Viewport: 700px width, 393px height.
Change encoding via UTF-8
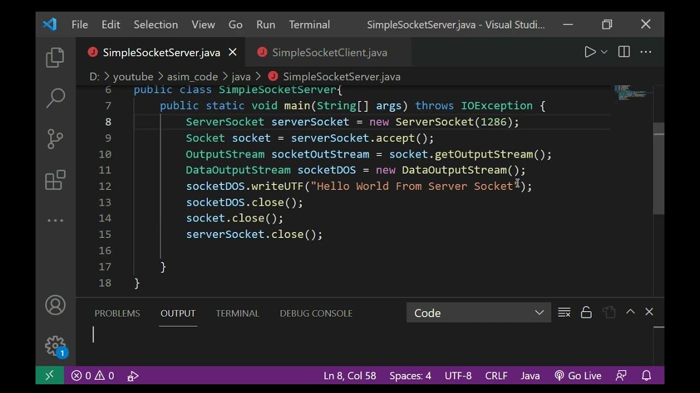point(458,376)
